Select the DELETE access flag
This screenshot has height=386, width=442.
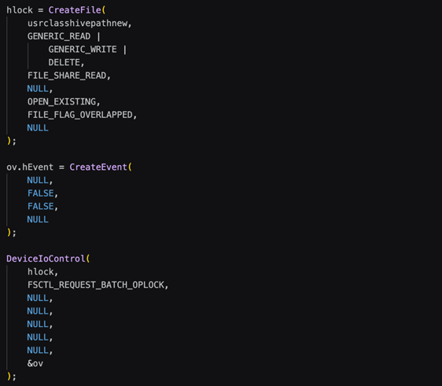[64, 62]
